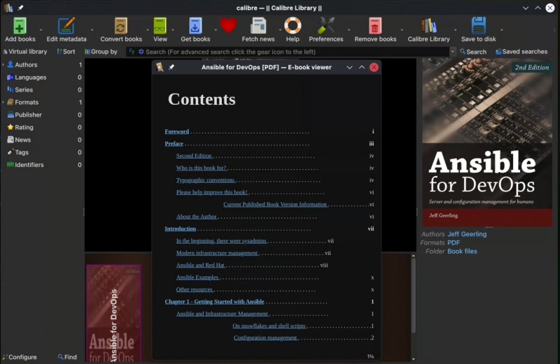Image resolution: width=560 pixels, height=364 pixels.
Task: Click Save to disk icon
Action: [478, 26]
